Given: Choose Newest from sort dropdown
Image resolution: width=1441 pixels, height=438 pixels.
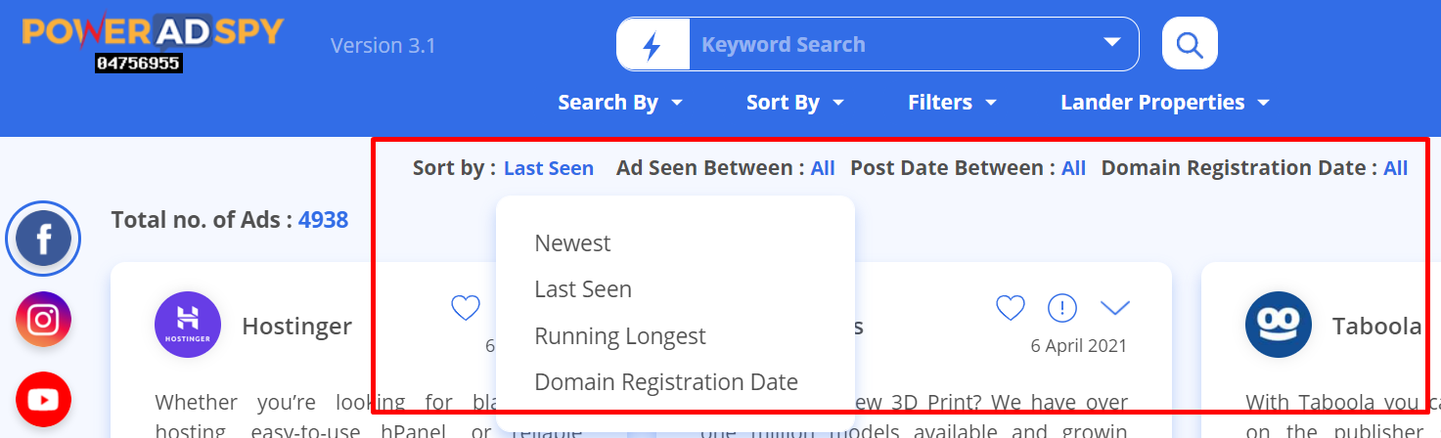Looking at the screenshot, I should [x=572, y=243].
